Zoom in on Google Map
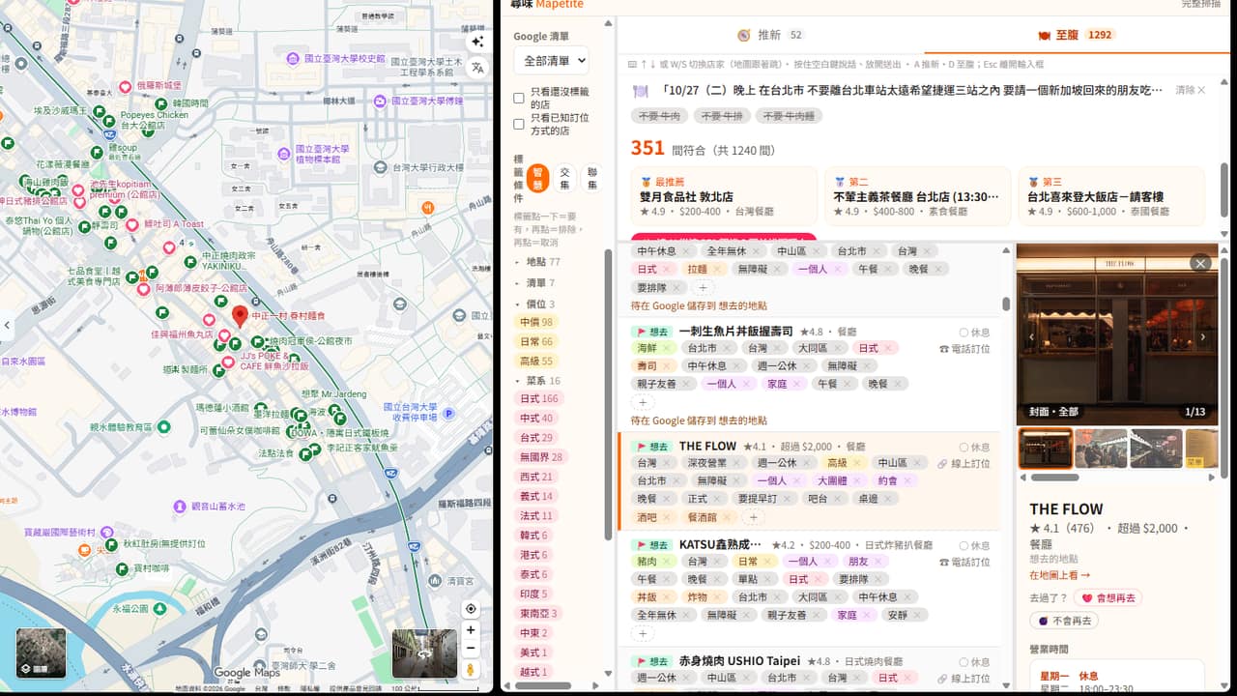Viewport: 1237px width, 696px height. pos(470,630)
